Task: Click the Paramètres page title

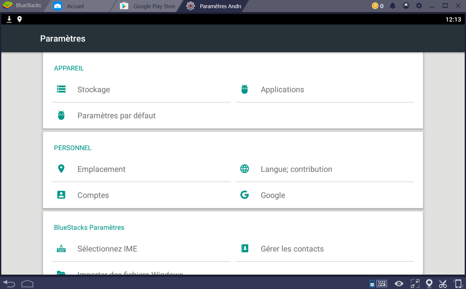Action: (63, 38)
